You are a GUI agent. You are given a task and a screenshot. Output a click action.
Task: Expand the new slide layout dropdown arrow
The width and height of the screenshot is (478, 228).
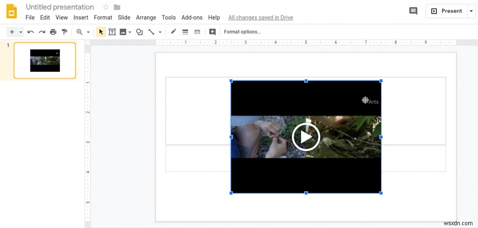21,32
